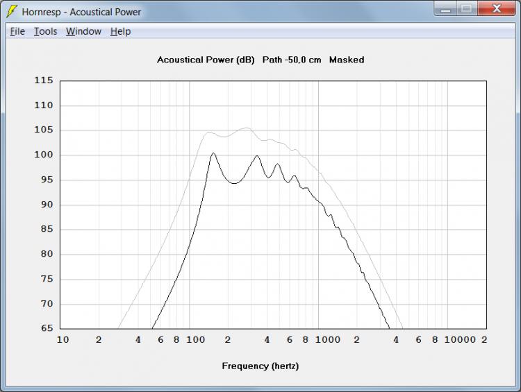Click the disabled maximize button

pos(467,8)
